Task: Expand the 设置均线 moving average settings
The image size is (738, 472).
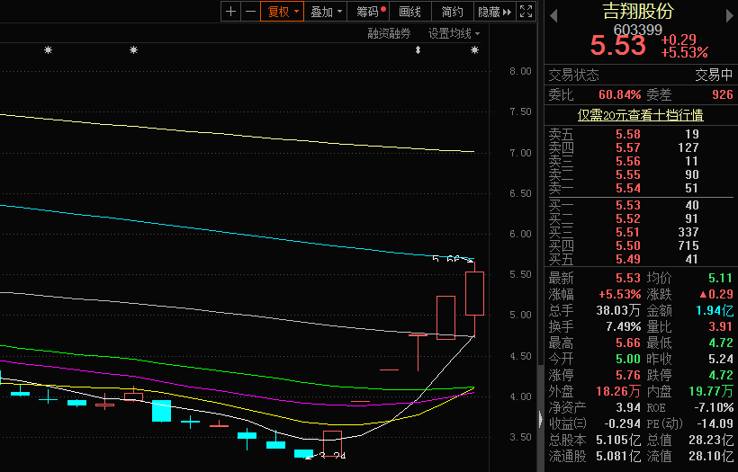Action: click(x=454, y=33)
